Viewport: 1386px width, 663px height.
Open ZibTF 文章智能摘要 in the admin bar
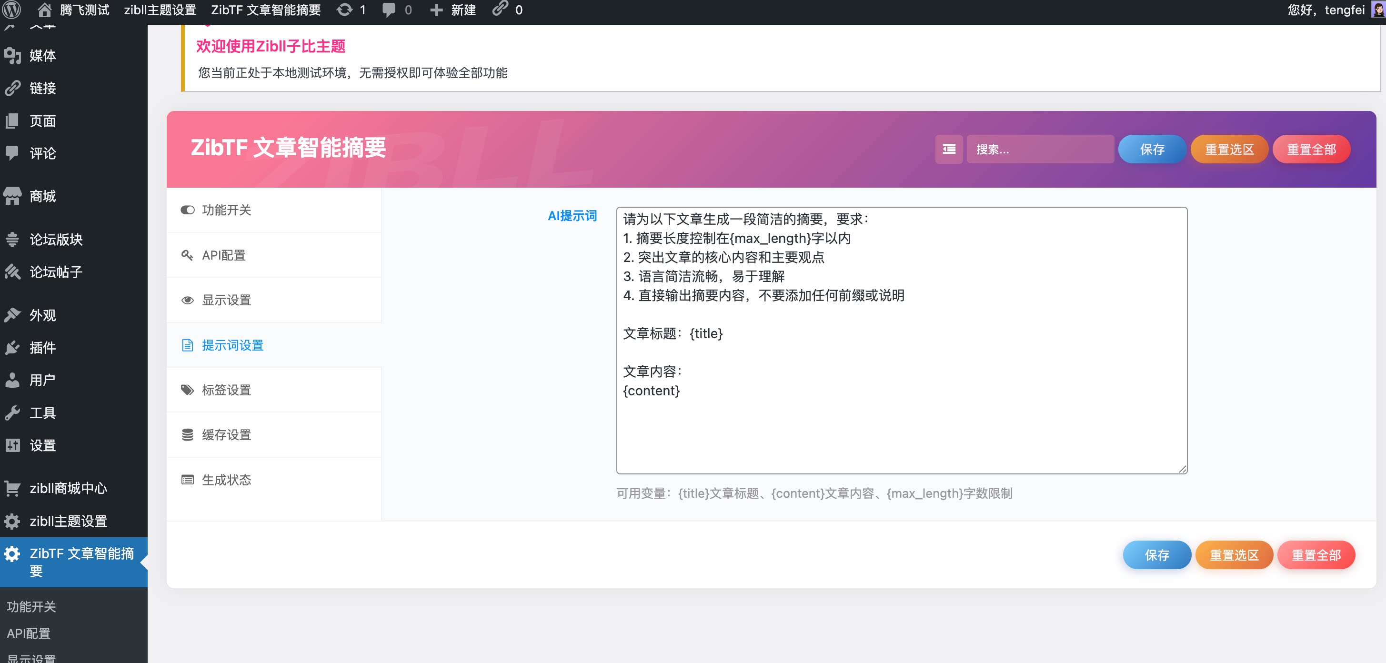tap(266, 10)
